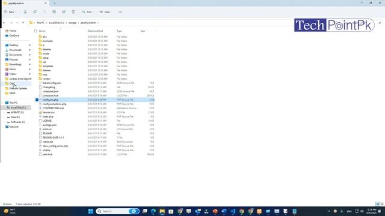Switch to large icons view in status bar
The image size is (385, 216).
(x=382, y=204)
